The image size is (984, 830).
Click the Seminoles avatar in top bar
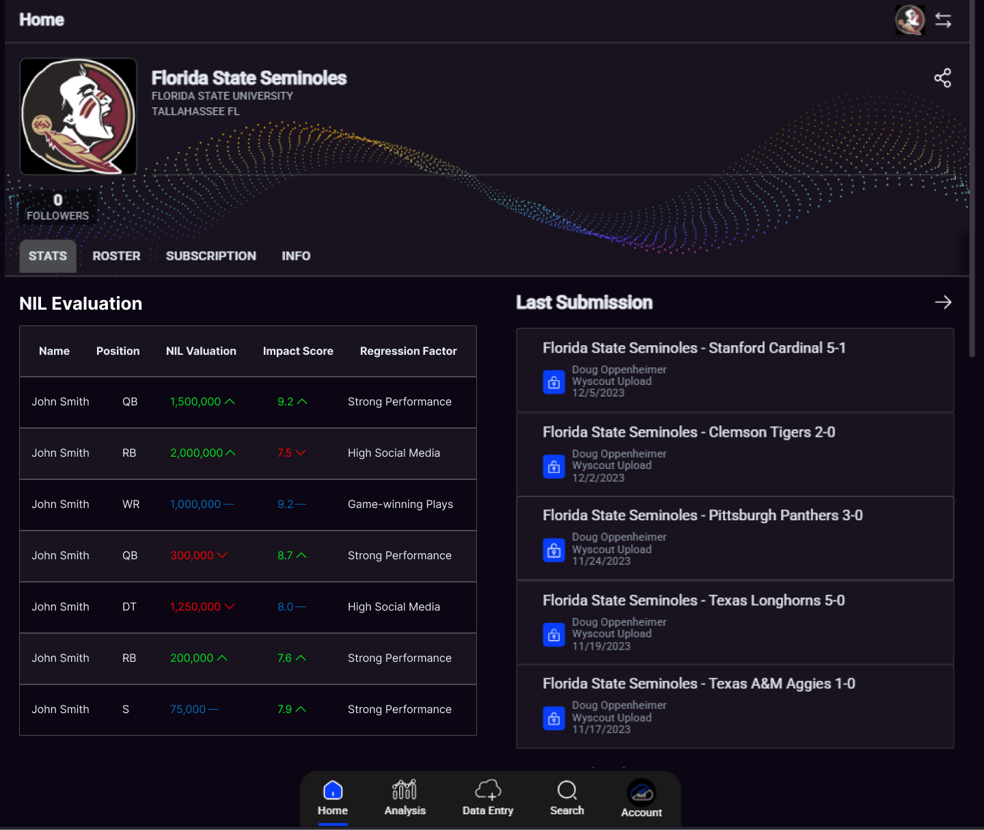tap(910, 20)
